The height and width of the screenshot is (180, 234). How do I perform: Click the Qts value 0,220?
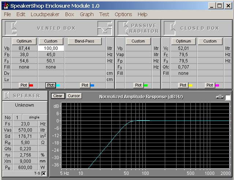tap(25, 149)
